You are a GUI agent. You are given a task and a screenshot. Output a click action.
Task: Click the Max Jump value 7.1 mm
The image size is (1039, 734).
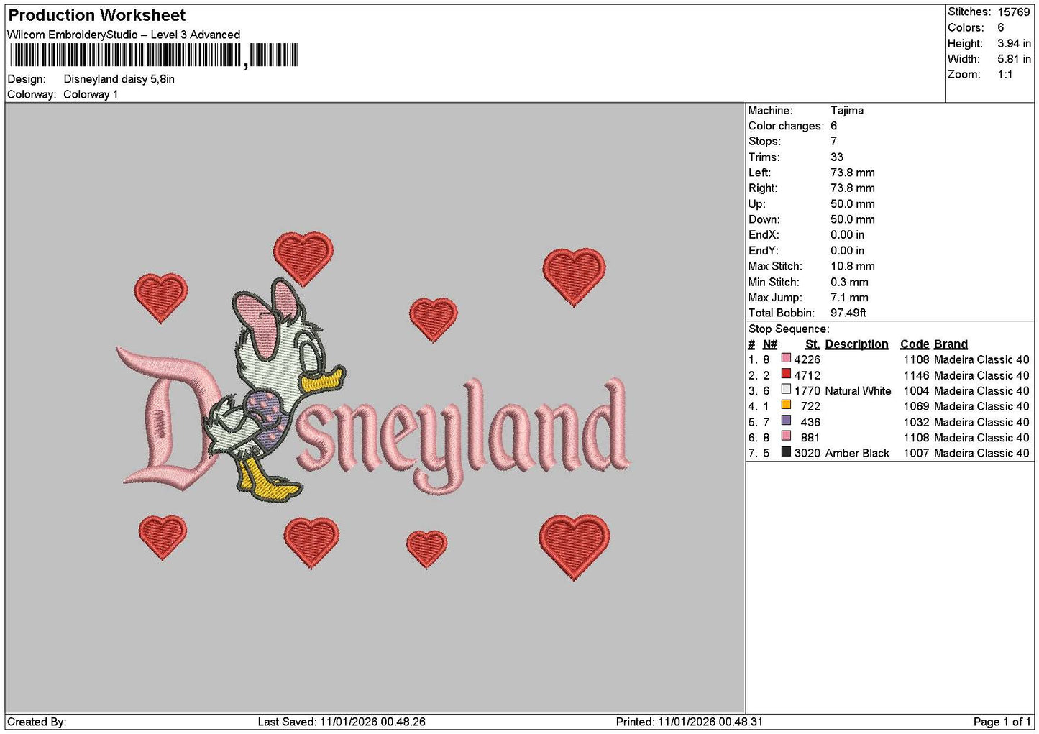(850, 298)
